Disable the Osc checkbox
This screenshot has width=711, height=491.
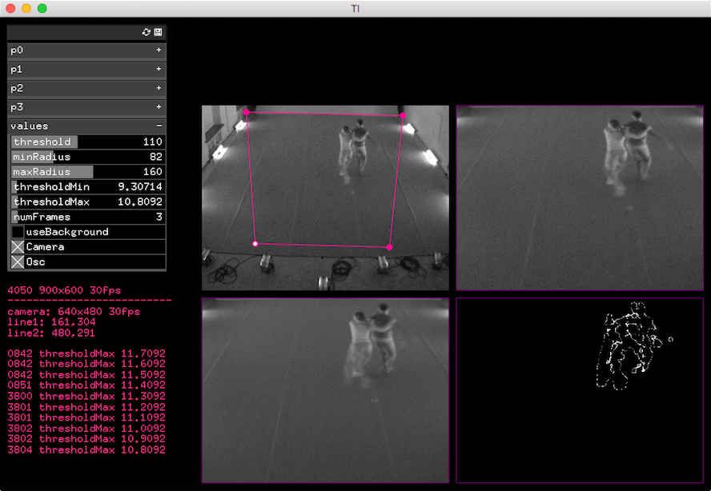[18, 262]
